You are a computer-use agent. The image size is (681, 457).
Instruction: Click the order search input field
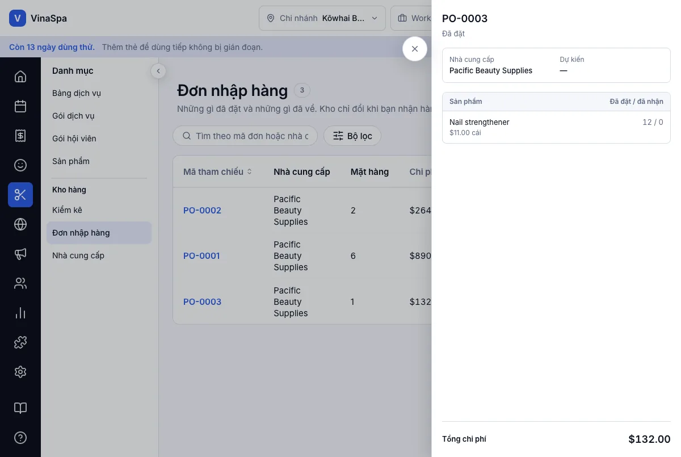[245, 136]
